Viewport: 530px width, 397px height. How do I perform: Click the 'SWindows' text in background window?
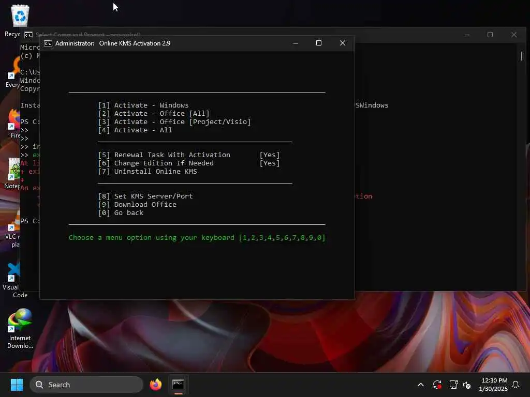click(372, 105)
